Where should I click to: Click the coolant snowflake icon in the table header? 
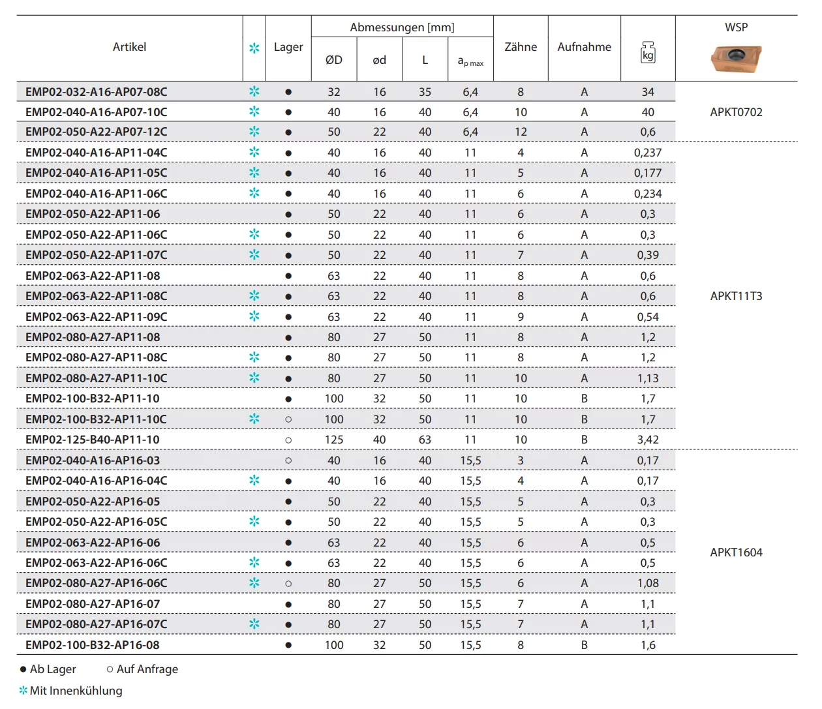(254, 48)
